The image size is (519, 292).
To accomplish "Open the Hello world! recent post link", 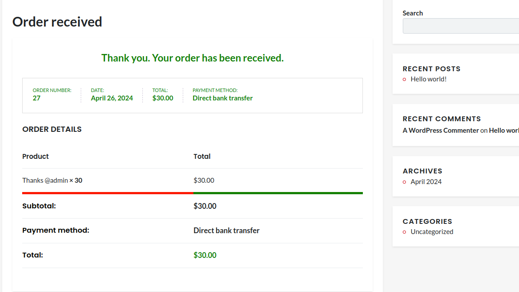I will pyautogui.click(x=429, y=79).
